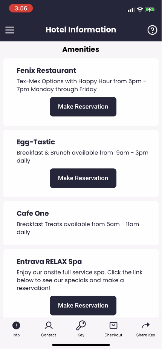
Task: Make Reservation for Egg-Tastic
Action: pos(83,178)
